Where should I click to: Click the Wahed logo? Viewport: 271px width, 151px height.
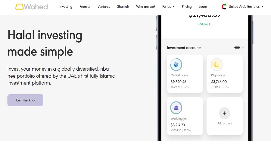pyautogui.click(x=31, y=6)
